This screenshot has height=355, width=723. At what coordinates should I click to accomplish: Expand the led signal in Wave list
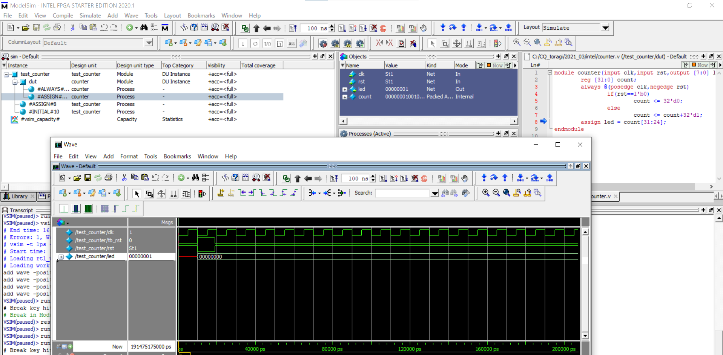click(61, 257)
